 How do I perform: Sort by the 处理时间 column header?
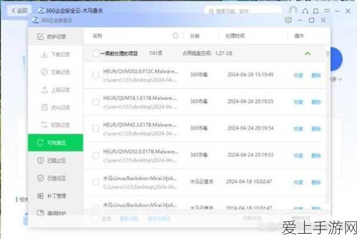tap(235, 36)
